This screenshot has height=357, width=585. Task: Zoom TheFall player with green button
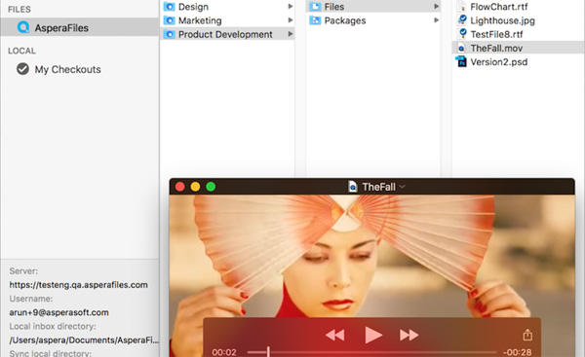(x=211, y=187)
